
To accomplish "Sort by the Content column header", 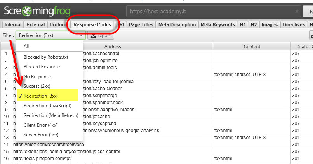I will coord(252,47).
